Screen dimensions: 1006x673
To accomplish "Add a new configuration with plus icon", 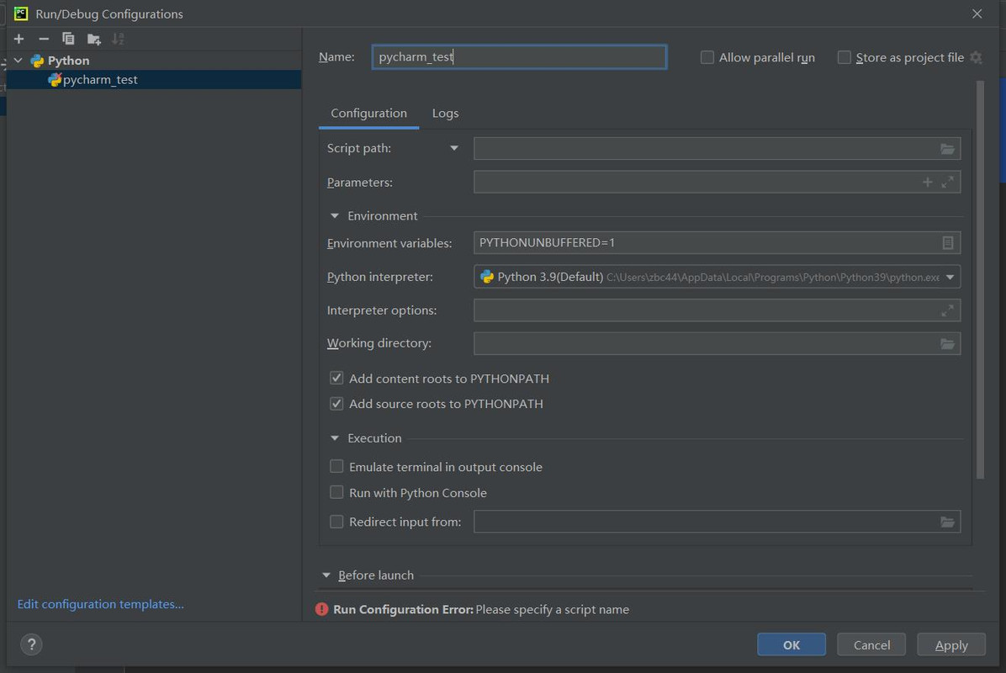I will click(x=19, y=40).
